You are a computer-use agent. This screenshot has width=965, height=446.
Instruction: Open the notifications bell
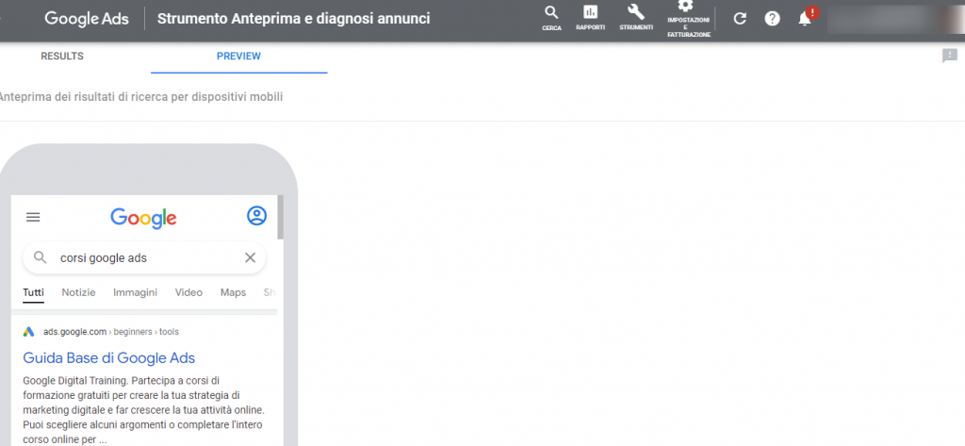click(x=805, y=19)
